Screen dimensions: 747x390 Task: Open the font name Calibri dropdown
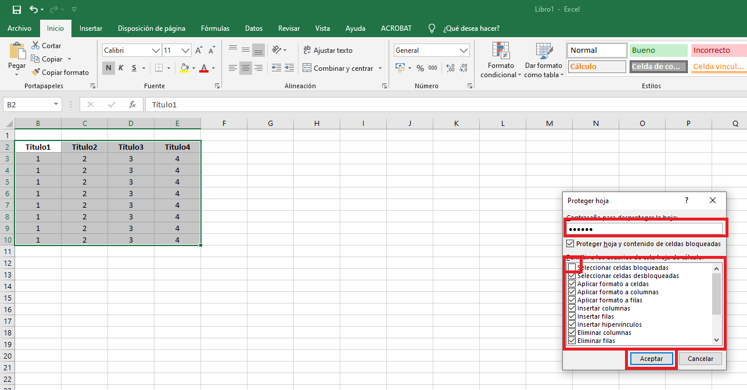tap(156, 50)
